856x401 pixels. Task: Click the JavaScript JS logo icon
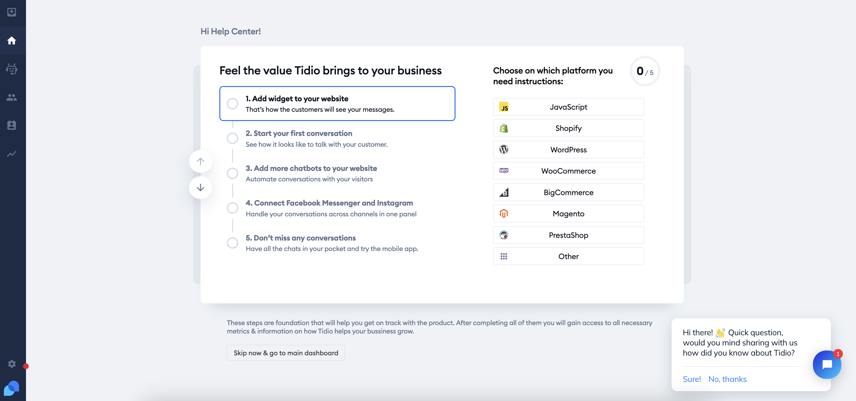pyautogui.click(x=504, y=107)
